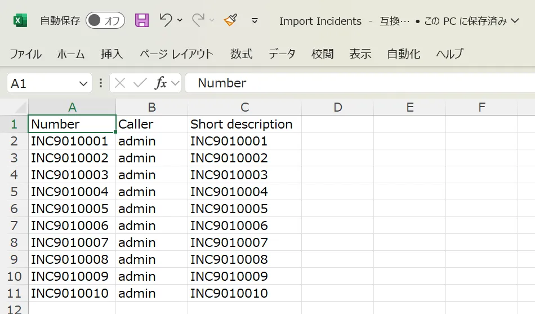Open the データ ribbon tab
The width and height of the screenshot is (535, 314).
click(282, 54)
